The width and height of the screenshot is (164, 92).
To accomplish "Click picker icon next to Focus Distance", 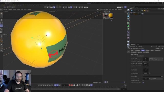I will click(x=149, y=73).
